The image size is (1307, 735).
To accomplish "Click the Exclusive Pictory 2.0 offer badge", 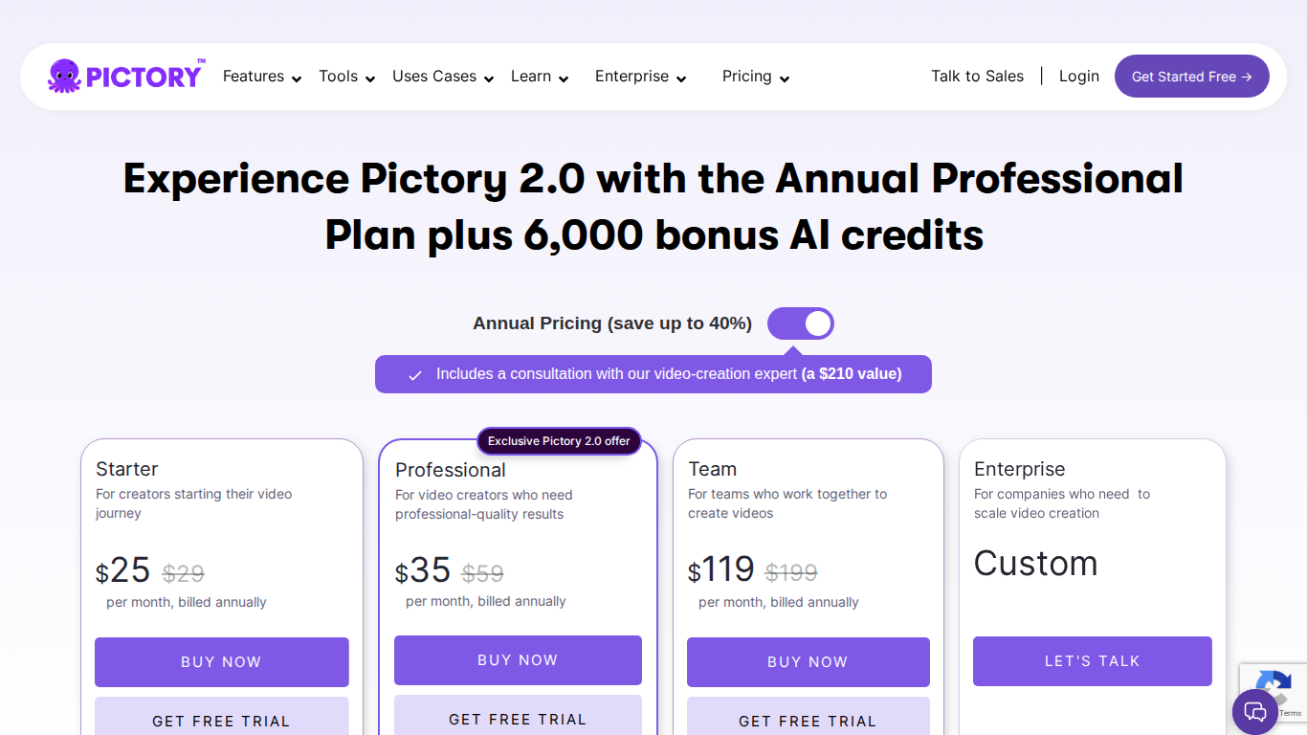I will [x=559, y=441].
